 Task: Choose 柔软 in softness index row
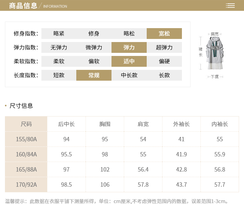59,61
